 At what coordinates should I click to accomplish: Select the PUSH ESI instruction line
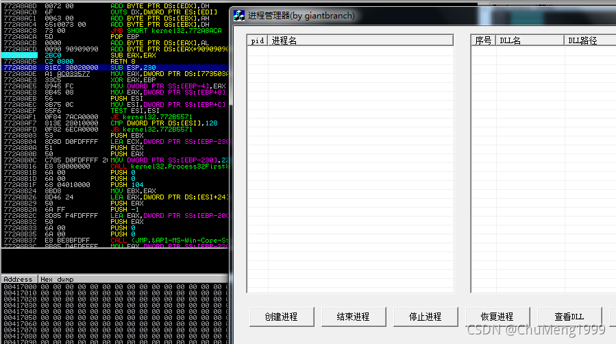tap(114, 98)
